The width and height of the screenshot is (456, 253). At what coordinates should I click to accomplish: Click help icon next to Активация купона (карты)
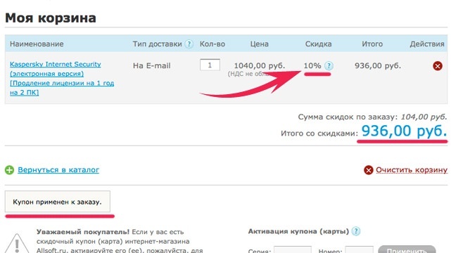(356, 231)
